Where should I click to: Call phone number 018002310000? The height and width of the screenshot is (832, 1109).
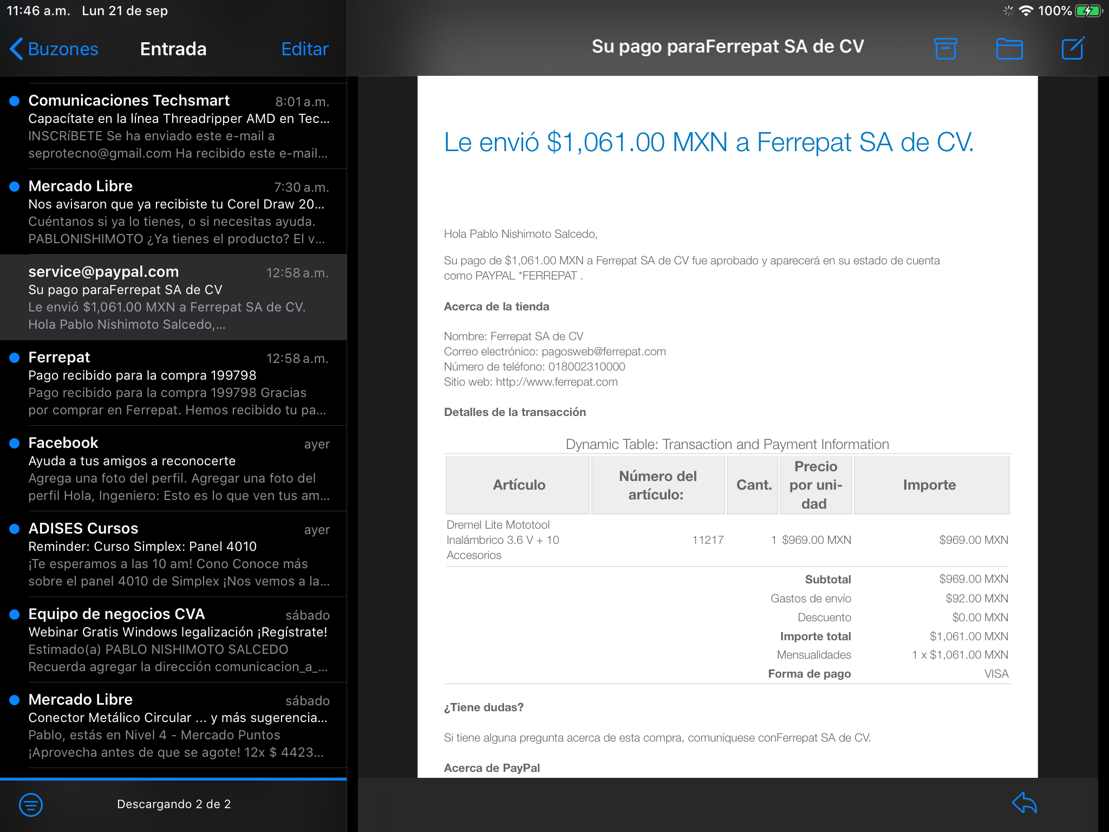pyautogui.click(x=586, y=367)
